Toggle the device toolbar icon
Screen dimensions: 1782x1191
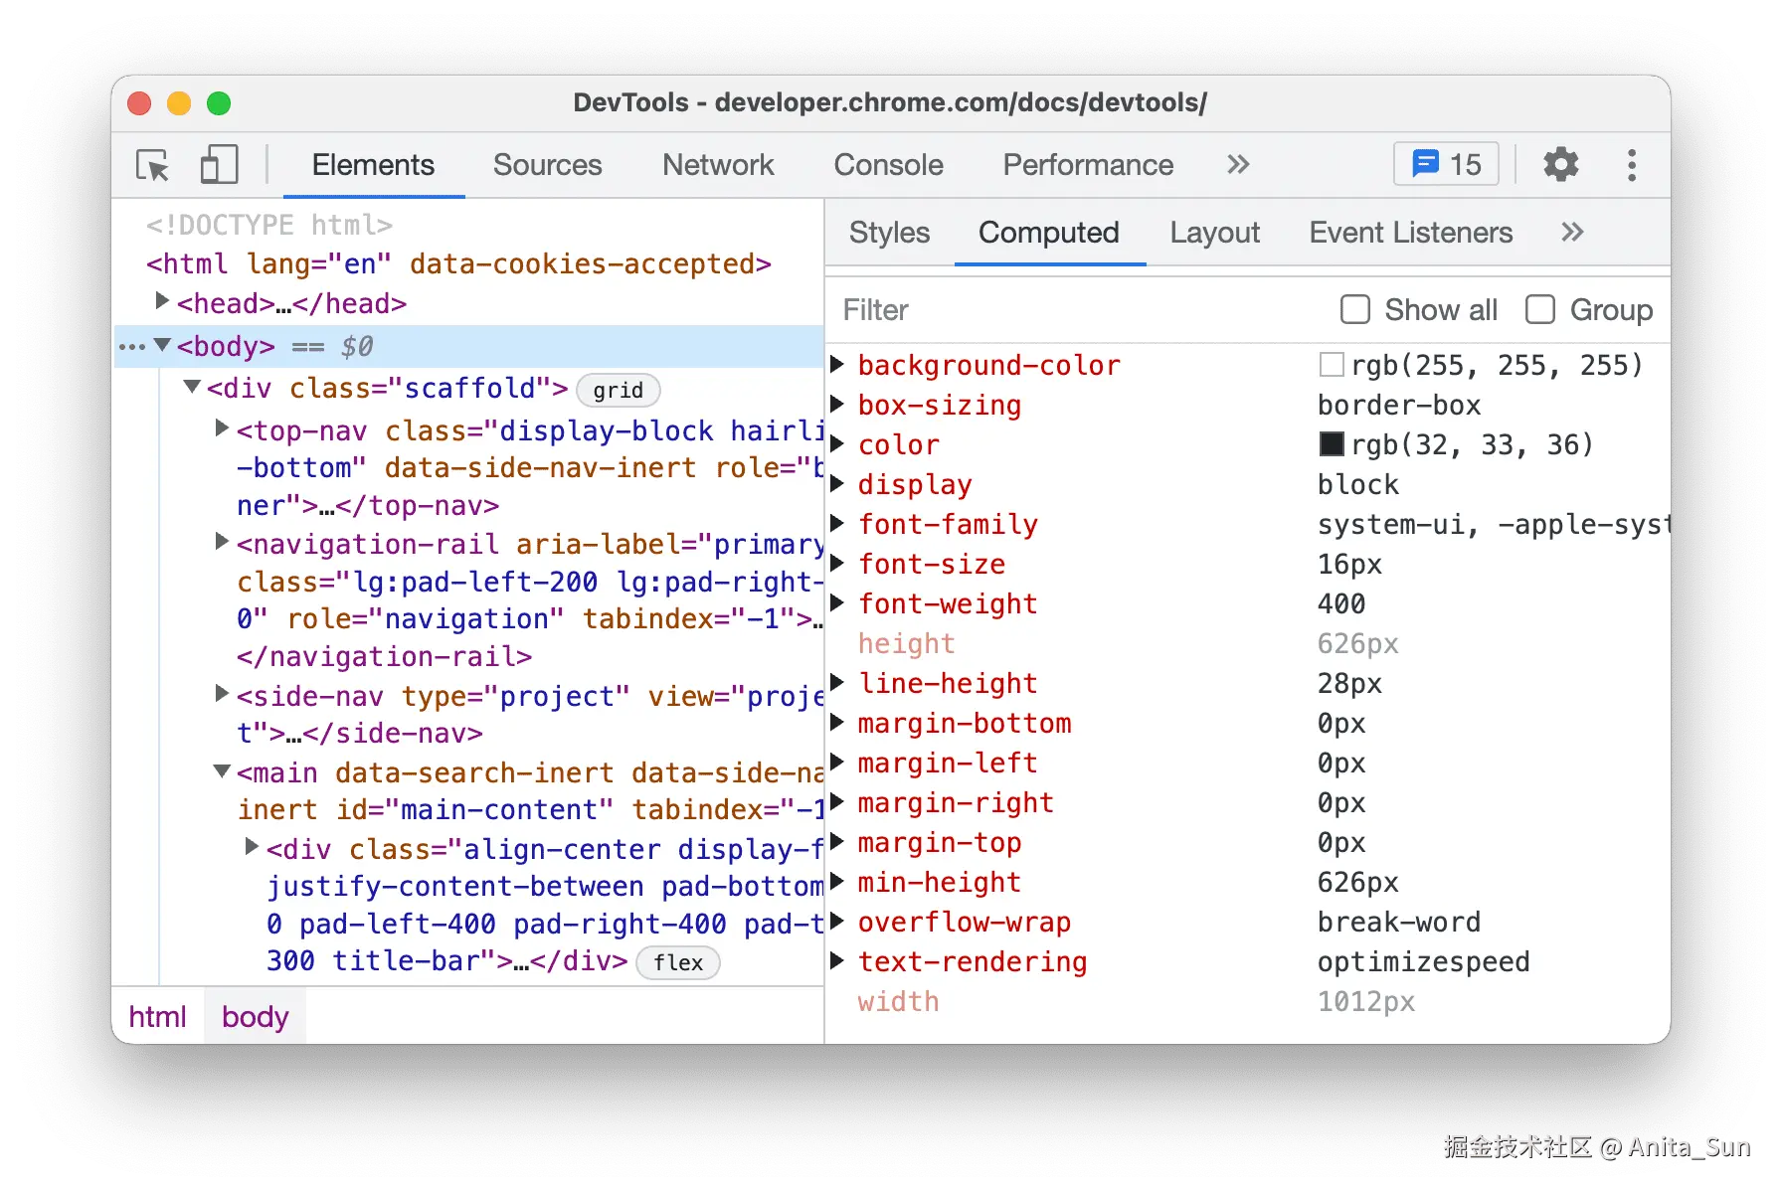(x=219, y=165)
